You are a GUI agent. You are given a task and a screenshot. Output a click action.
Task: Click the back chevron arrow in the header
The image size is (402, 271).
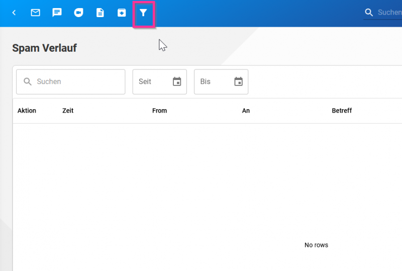tap(14, 13)
